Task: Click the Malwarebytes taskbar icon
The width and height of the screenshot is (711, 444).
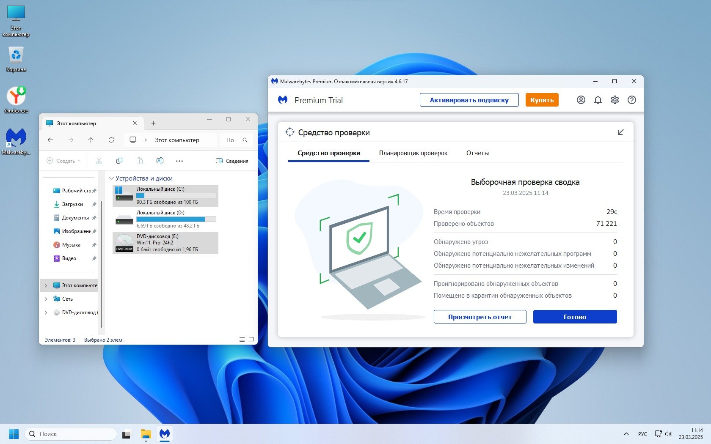Action: click(x=165, y=434)
